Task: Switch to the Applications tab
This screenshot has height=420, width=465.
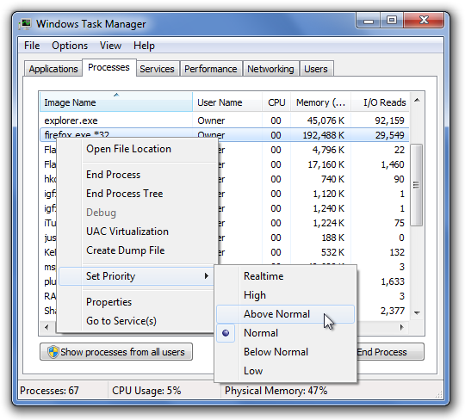Action: point(53,69)
